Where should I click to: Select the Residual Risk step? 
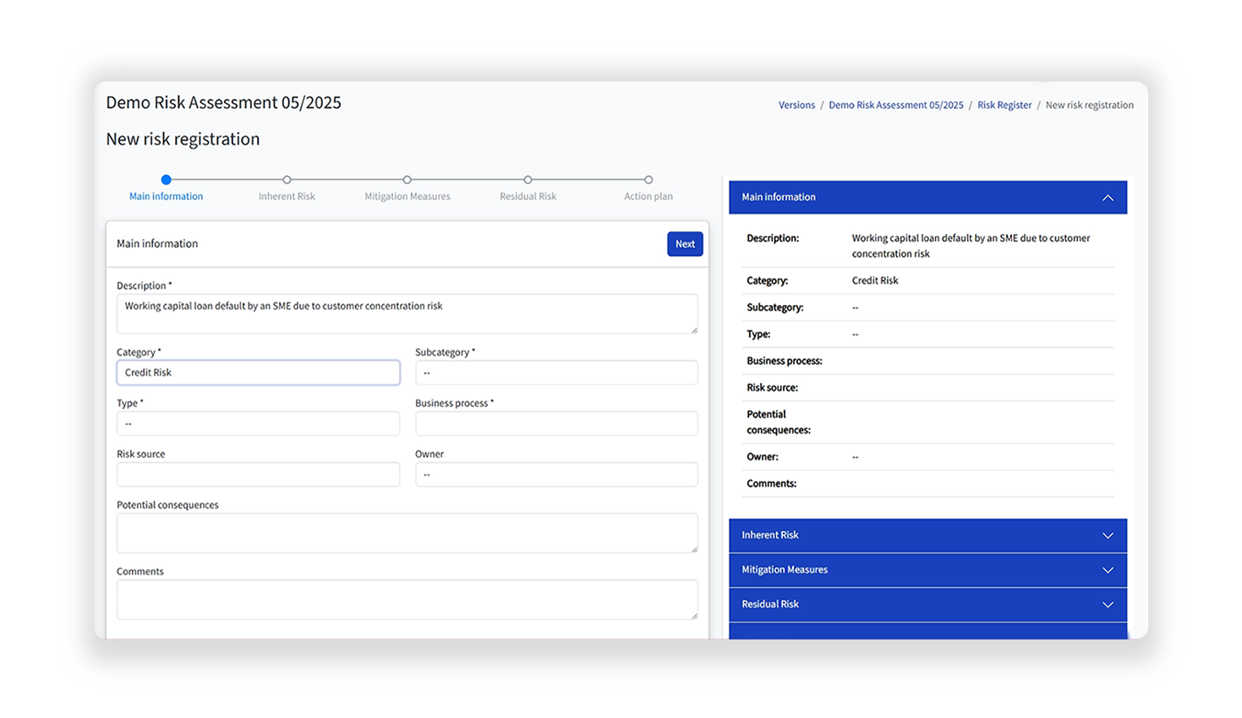click(528, 180)
